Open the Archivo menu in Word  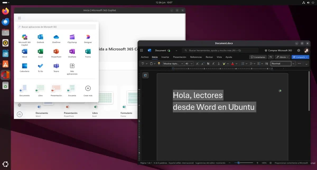(145, 57)
